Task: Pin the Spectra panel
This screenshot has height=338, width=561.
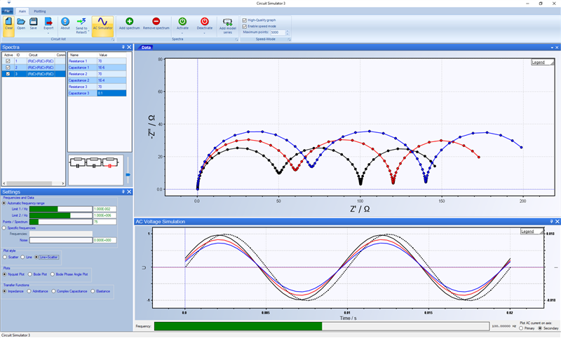Action: tap(123, 47)
